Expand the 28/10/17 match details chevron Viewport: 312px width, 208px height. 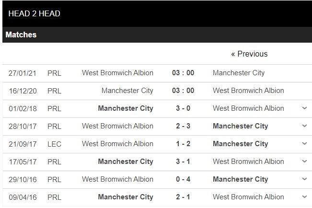(x=304, y=126)
